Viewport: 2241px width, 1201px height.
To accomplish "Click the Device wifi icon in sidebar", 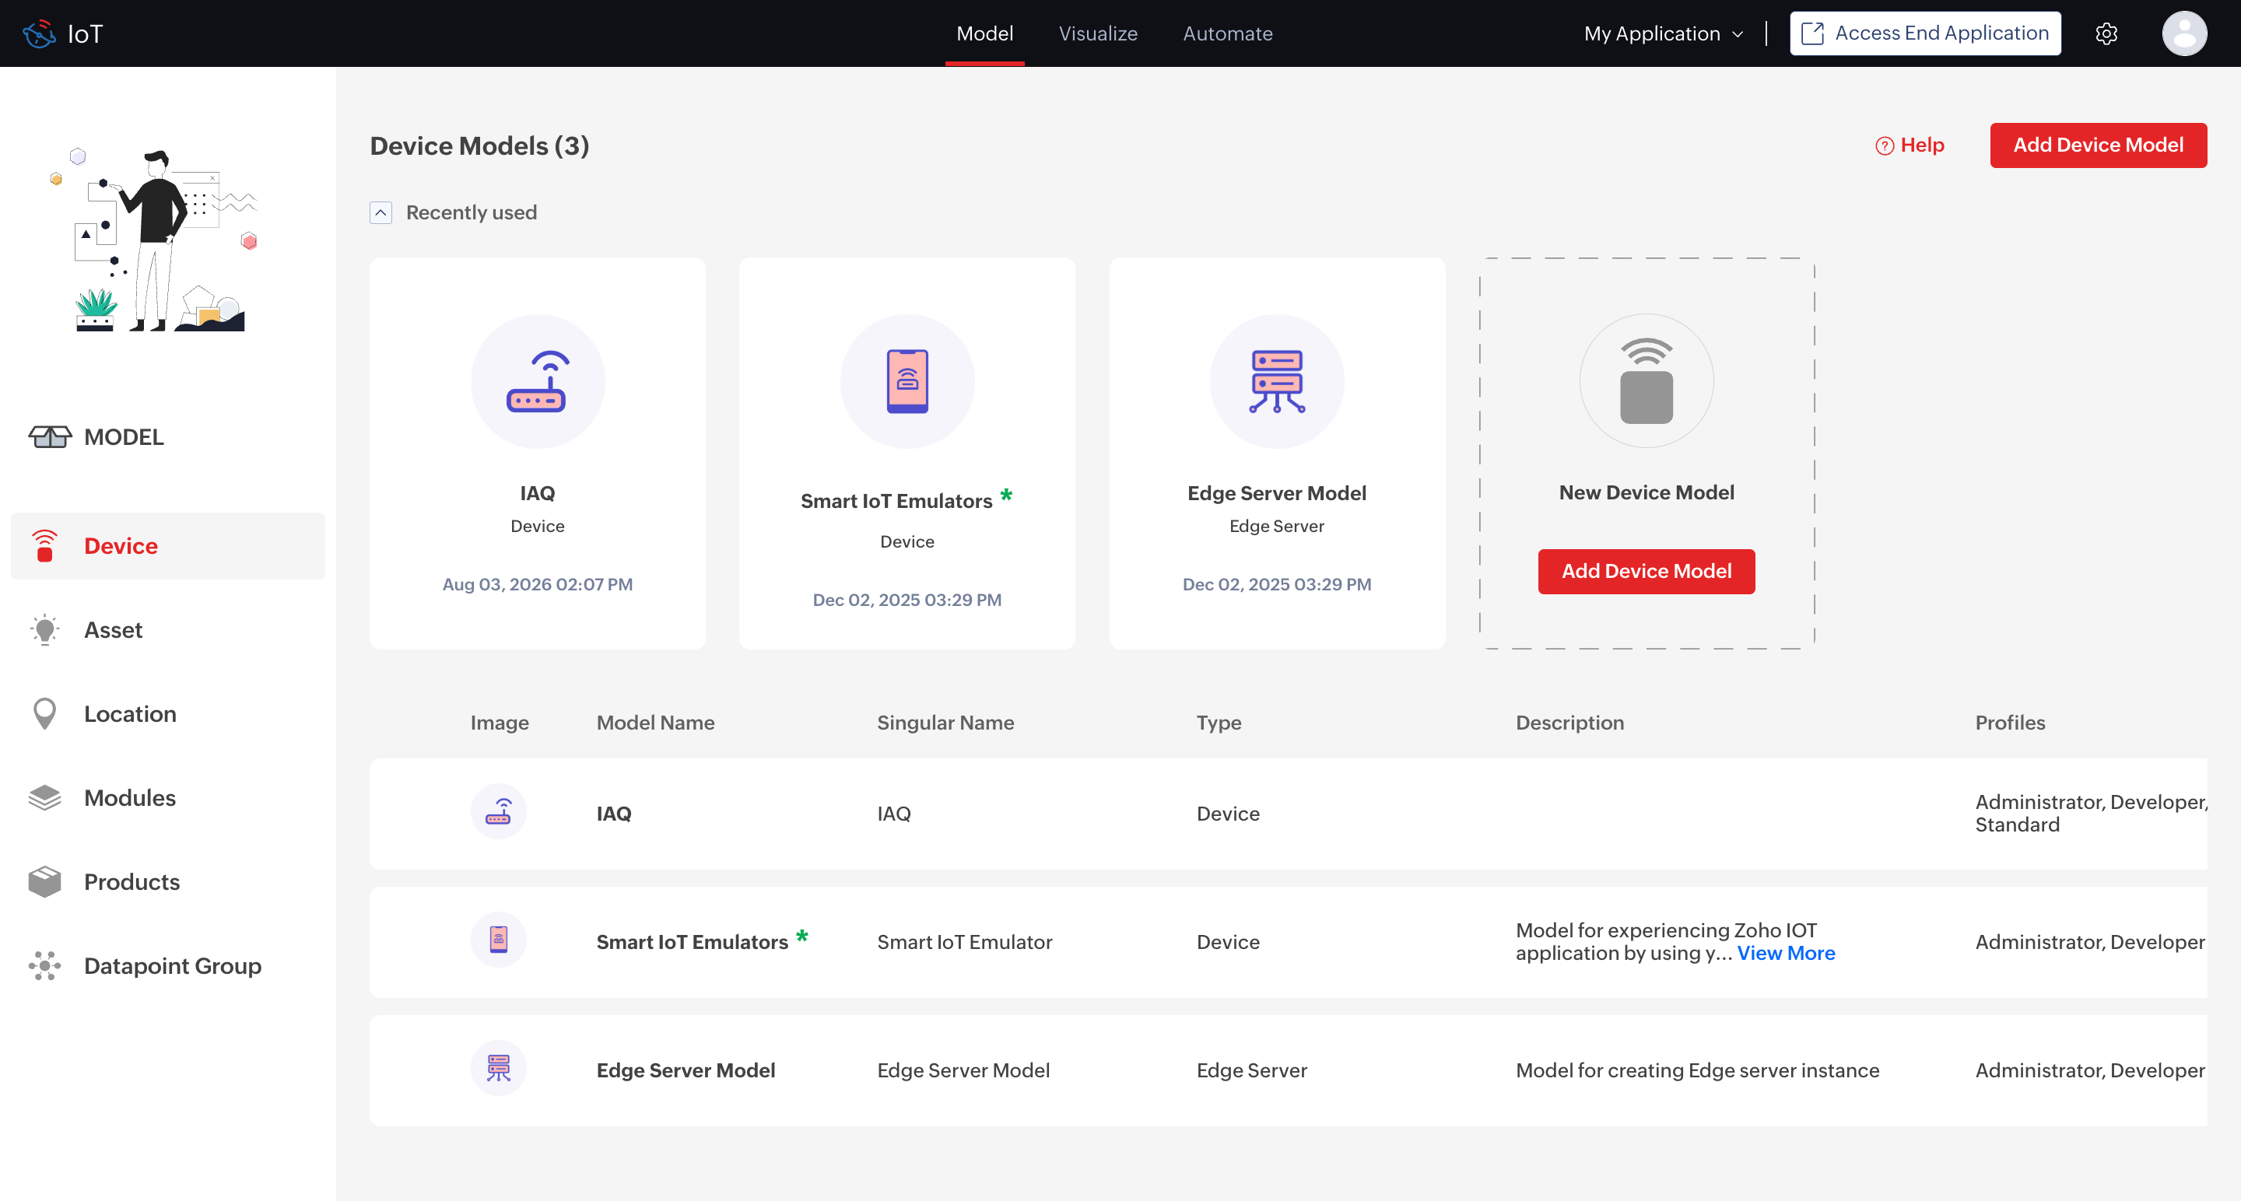I will (44, 546).
